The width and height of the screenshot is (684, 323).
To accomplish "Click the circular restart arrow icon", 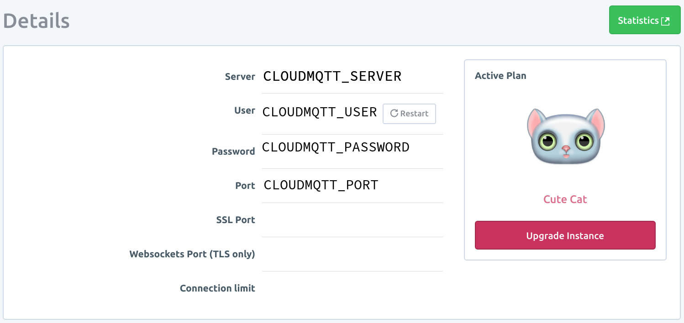I will click(394, 114).
